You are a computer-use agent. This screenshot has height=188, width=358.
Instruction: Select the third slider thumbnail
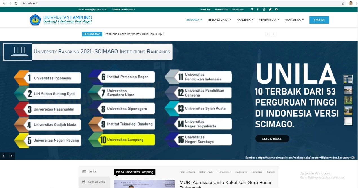(x=348, y=100)
